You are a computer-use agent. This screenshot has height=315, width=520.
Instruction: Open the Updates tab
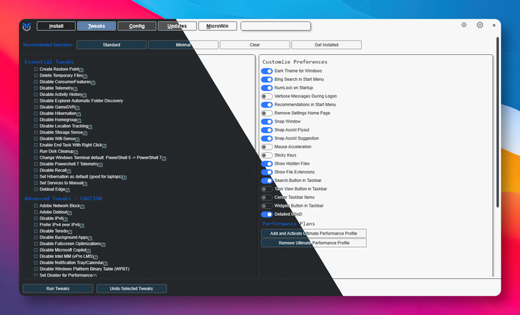[x=177, y=26]
